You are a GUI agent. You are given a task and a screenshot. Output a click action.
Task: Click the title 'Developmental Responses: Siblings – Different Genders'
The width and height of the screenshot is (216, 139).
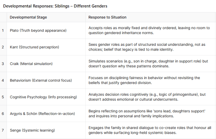(55, 6)
